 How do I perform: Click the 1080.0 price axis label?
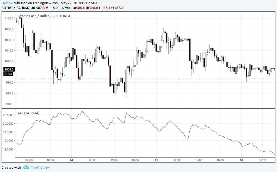9,29
